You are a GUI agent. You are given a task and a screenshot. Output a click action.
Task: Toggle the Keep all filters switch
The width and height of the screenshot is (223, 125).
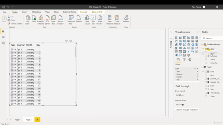pos(182,105)
